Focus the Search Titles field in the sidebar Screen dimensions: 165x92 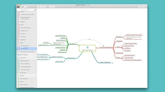point(26,10)
